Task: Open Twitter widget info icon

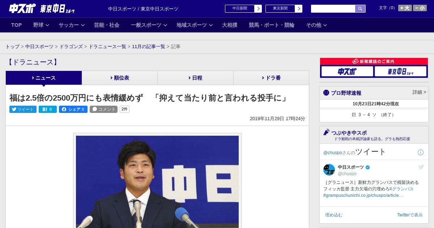Action: [421, 152]
